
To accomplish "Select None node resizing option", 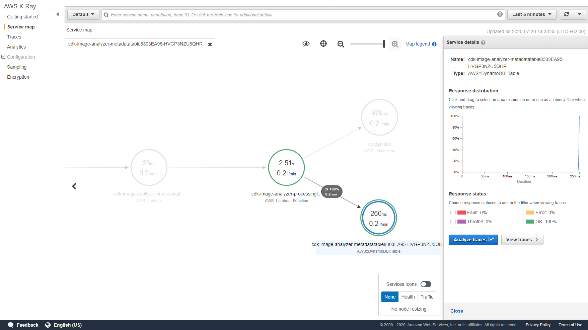I will (x=390, y=297).
